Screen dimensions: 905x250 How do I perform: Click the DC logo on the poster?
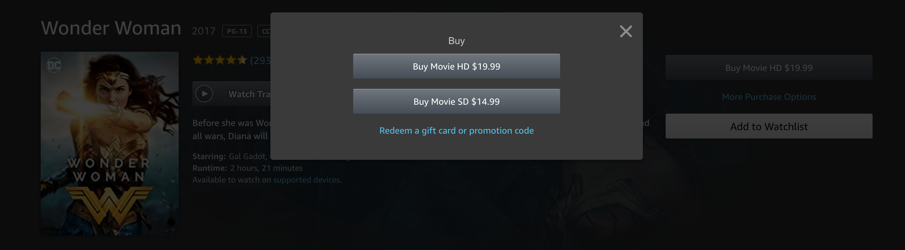[54, 65]
